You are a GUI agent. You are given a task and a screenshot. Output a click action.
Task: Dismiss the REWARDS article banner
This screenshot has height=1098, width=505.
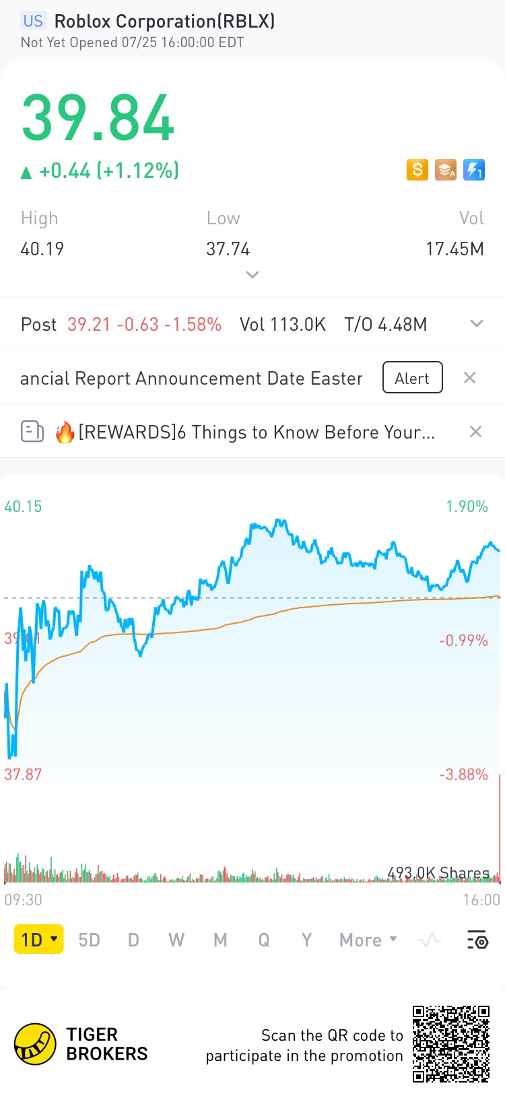475,431
